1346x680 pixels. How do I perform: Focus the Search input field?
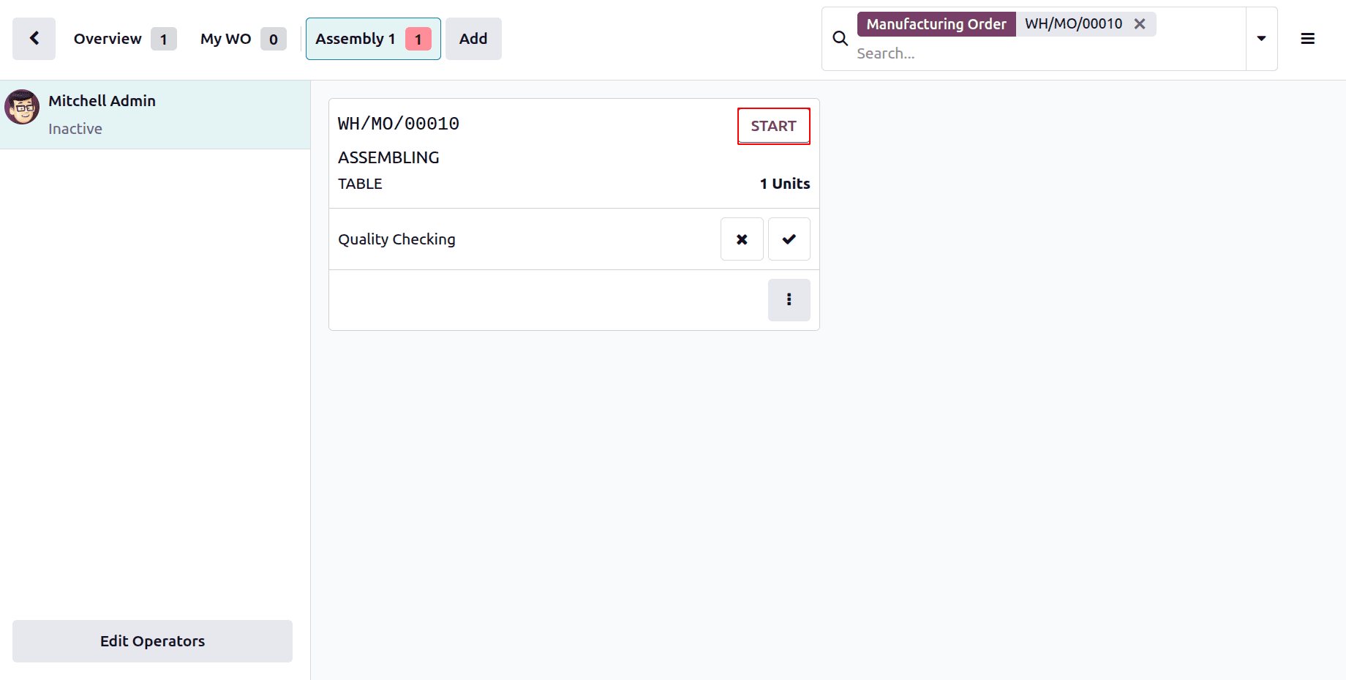click(x=1046, y=53)
